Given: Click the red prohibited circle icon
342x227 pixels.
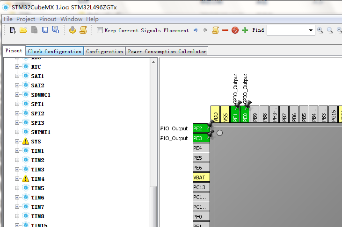Looking at the screenshot, I should point(235,30).
